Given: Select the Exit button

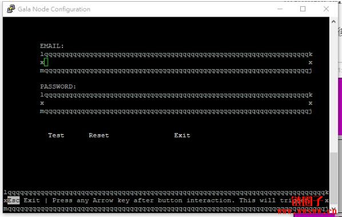Looking at the screenshot, I should [x=182, y=135].
